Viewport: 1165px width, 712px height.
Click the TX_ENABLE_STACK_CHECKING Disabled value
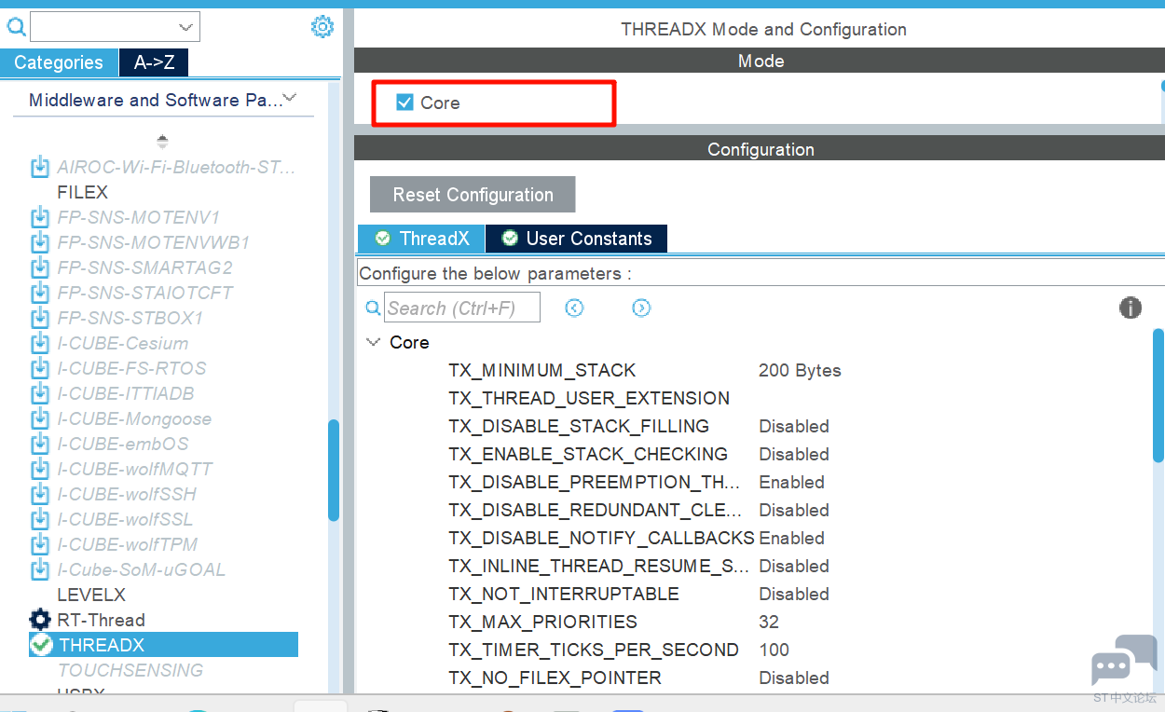click(x=794, y=454)
